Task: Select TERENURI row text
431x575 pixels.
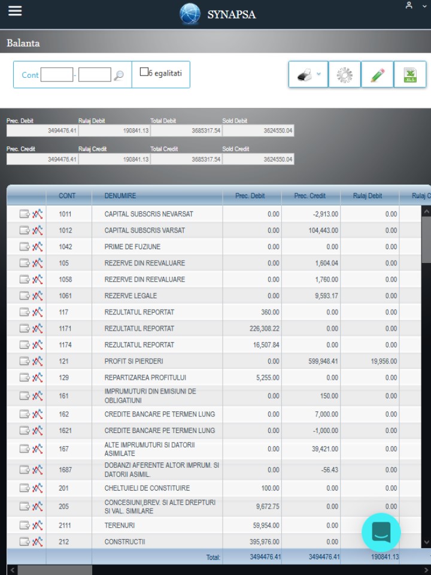Action: (x=120, y=525)
